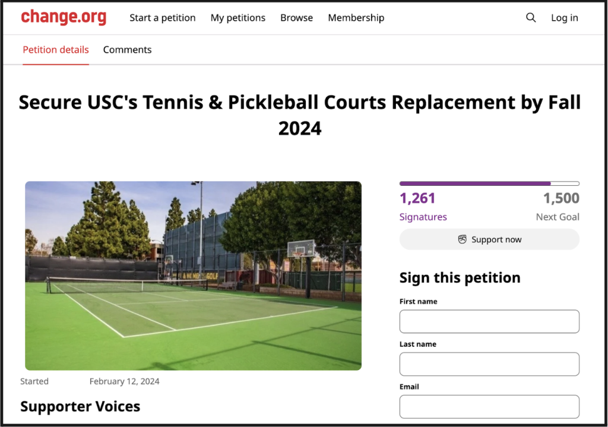Select the Petition details tab
This screenshot has width=608, height=427.
tap(56, 50)
